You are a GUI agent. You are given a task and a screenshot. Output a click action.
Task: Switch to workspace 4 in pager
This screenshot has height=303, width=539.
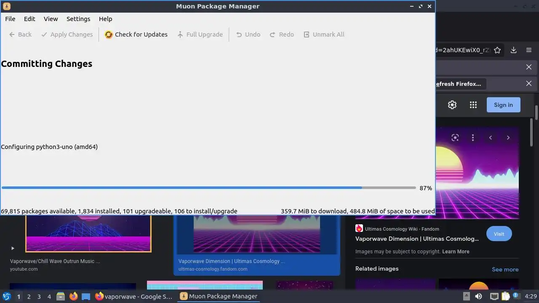[49, 297]
